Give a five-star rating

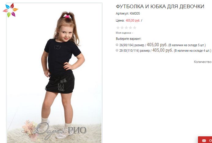pyautogui.click(x=135, y=28)
